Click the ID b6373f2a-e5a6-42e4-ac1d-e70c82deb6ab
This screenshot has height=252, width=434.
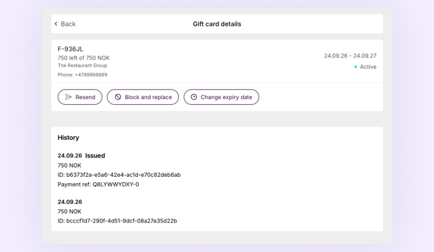coord(124,175)
